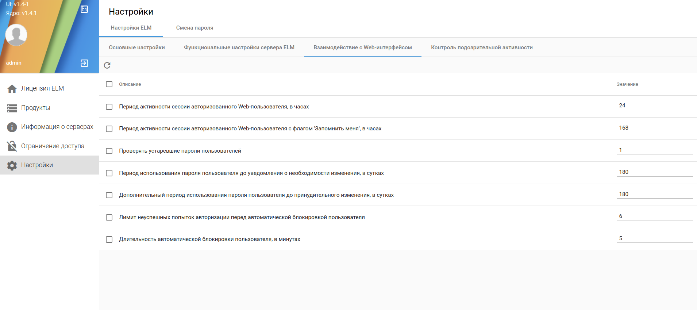Open the Смена пароля tab
The image size is (697, 310).
pyautogui.click(x=195, y=28)
